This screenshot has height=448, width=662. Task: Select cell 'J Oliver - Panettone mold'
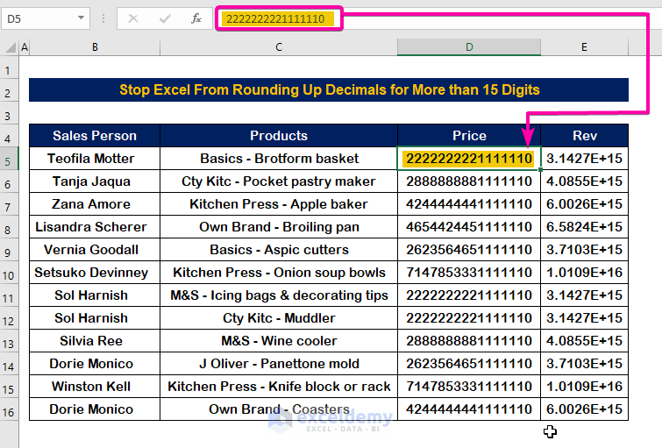click(279, 364)
